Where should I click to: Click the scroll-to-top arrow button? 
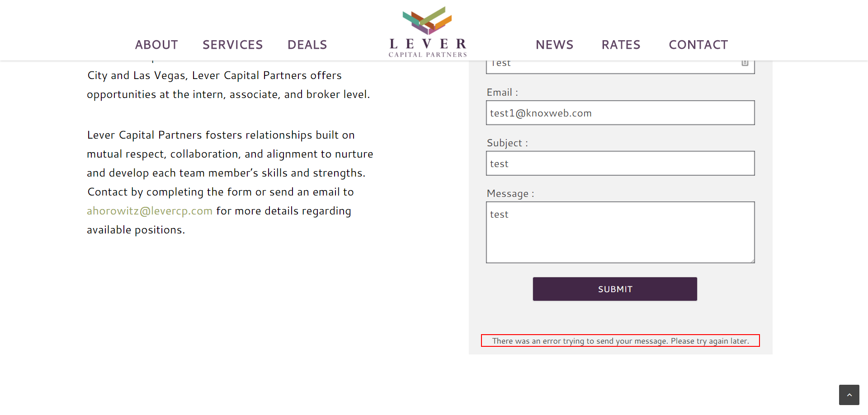pyautogui.click(x=849, y=395)
